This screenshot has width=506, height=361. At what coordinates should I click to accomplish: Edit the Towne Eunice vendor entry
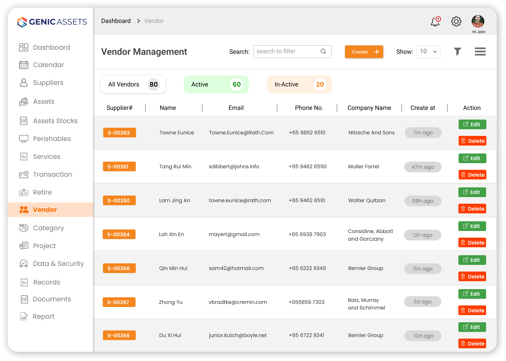(472, 124)
